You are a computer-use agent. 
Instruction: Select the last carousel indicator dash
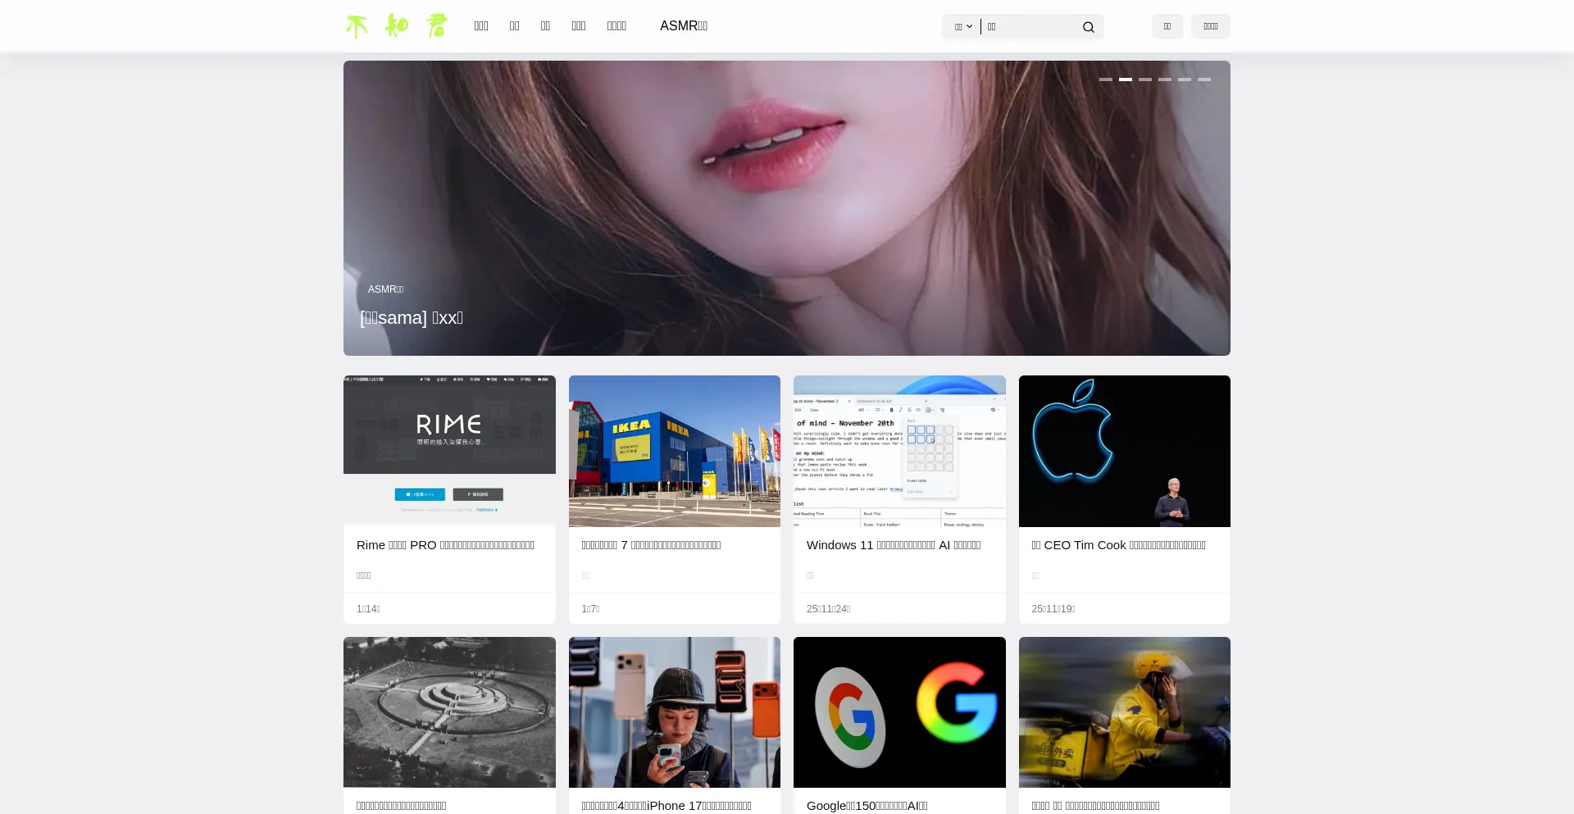point(1204,80)
